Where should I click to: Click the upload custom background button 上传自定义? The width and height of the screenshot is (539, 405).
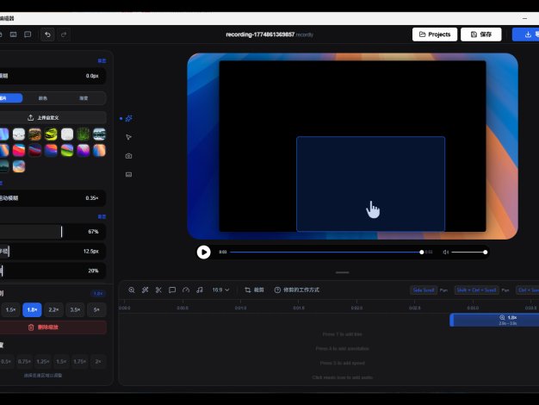53,118
